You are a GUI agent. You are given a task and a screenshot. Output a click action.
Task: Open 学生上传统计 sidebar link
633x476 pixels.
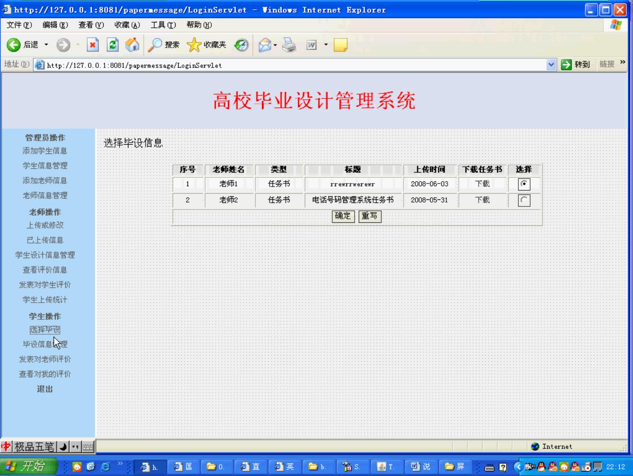(45, 300)
